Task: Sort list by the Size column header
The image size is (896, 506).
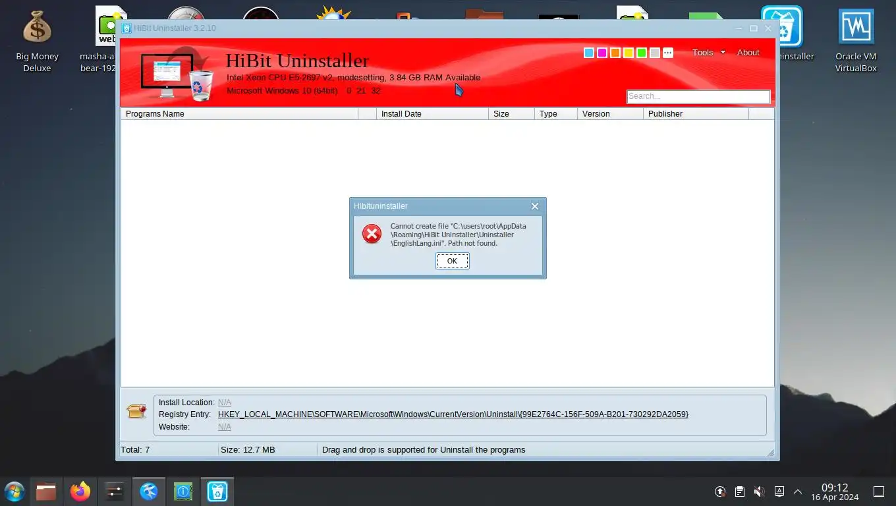Action: click(511, 114)
